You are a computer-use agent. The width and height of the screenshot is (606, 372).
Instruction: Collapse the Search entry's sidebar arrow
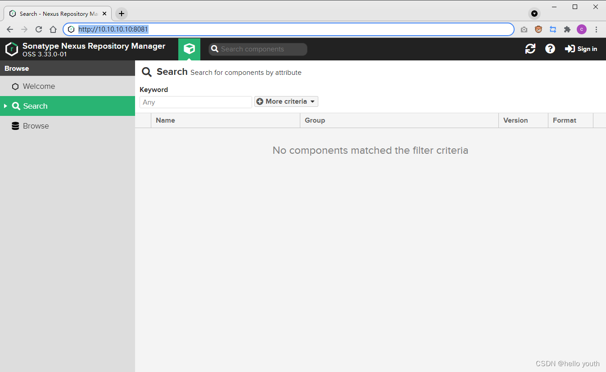click(5, 106)
